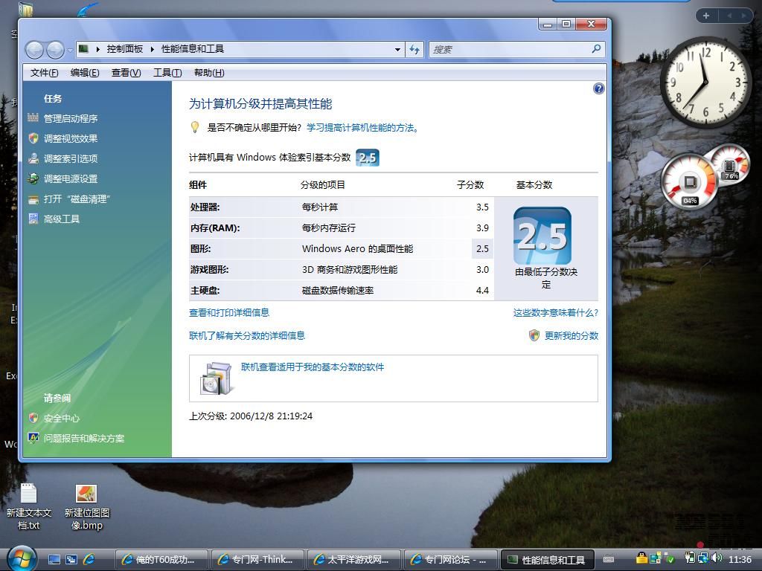Click the analog clock gadget
The height and width of the screenshot is (571, 762).
pos(705,82)
